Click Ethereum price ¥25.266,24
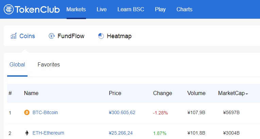This screenshot has height=139, width=260. [x=121, y=133]
